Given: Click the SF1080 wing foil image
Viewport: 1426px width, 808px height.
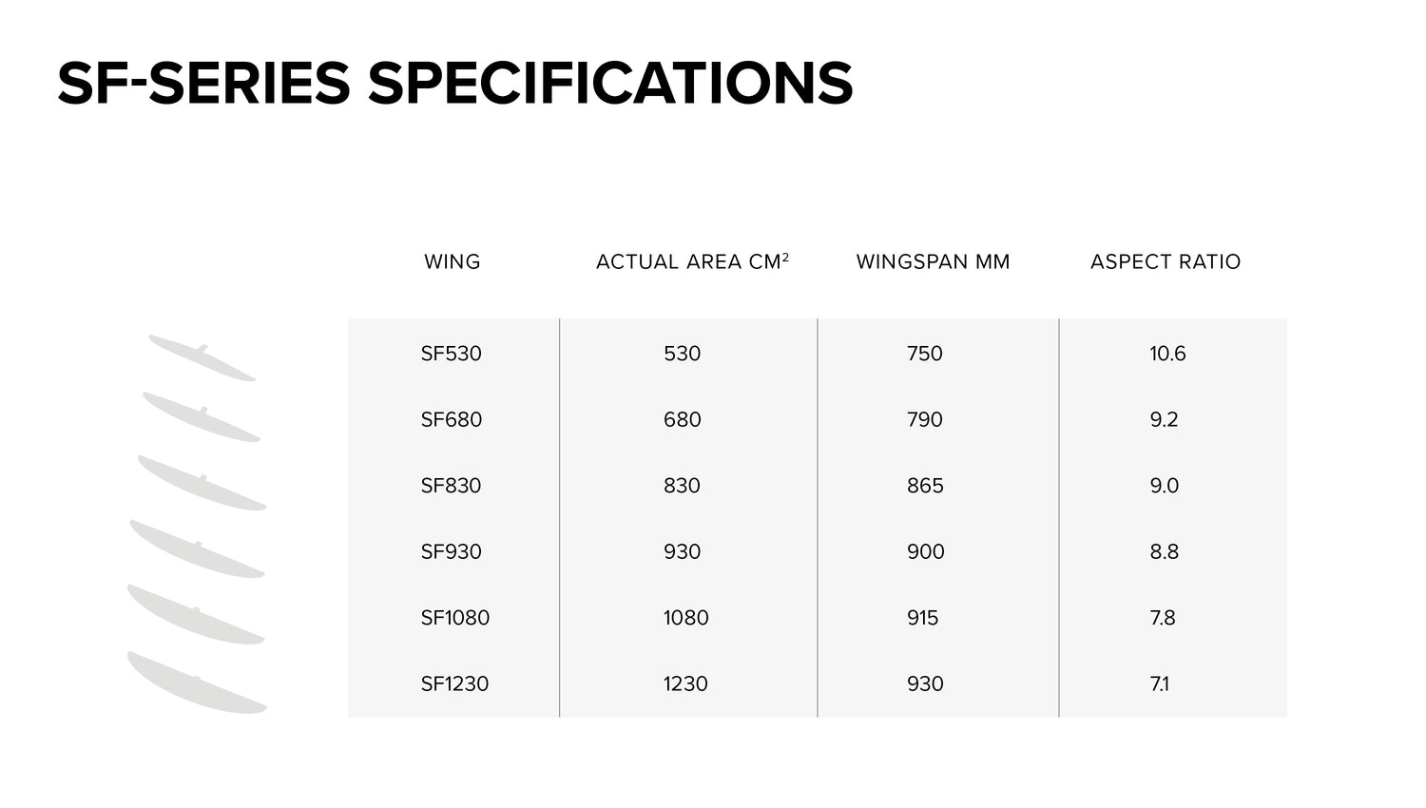Looking at the screenshot, I should (x=195, y=615).
